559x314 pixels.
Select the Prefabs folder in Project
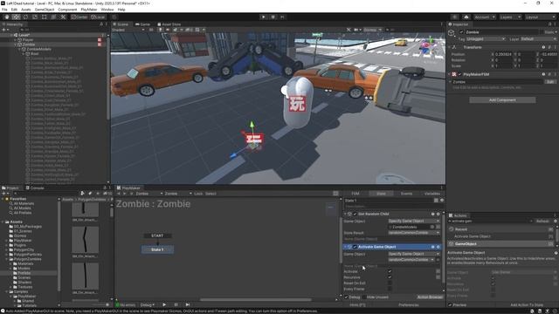click(x=24, y=273)
